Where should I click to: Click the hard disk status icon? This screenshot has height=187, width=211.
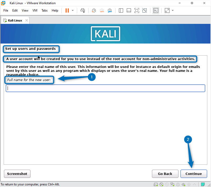click(156, 184)
